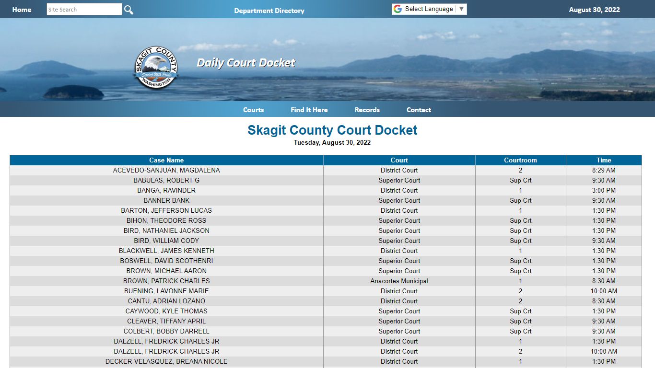Image resolution: width=655 pixels, height=368 pixels.
Task: Select case BANGA, RAVINDER
Action: coord(166,190)
